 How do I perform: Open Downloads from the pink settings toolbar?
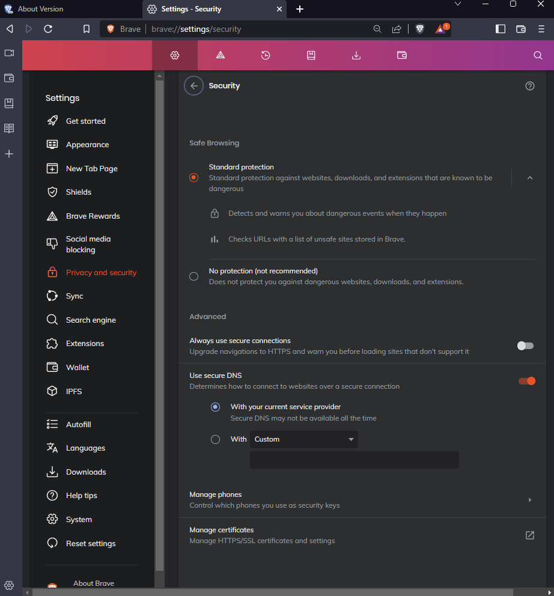tap(356, 55)
